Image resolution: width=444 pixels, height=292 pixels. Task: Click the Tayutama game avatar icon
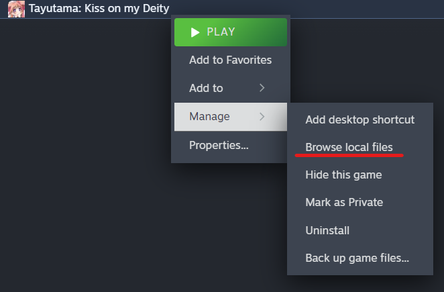pos(16,9)
